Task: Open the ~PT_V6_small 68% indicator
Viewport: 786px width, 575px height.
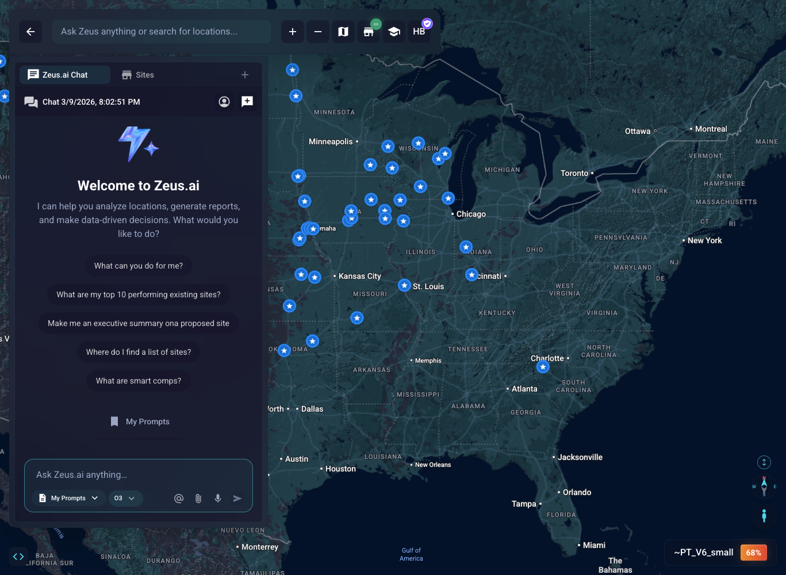Action: click(720, 553)
